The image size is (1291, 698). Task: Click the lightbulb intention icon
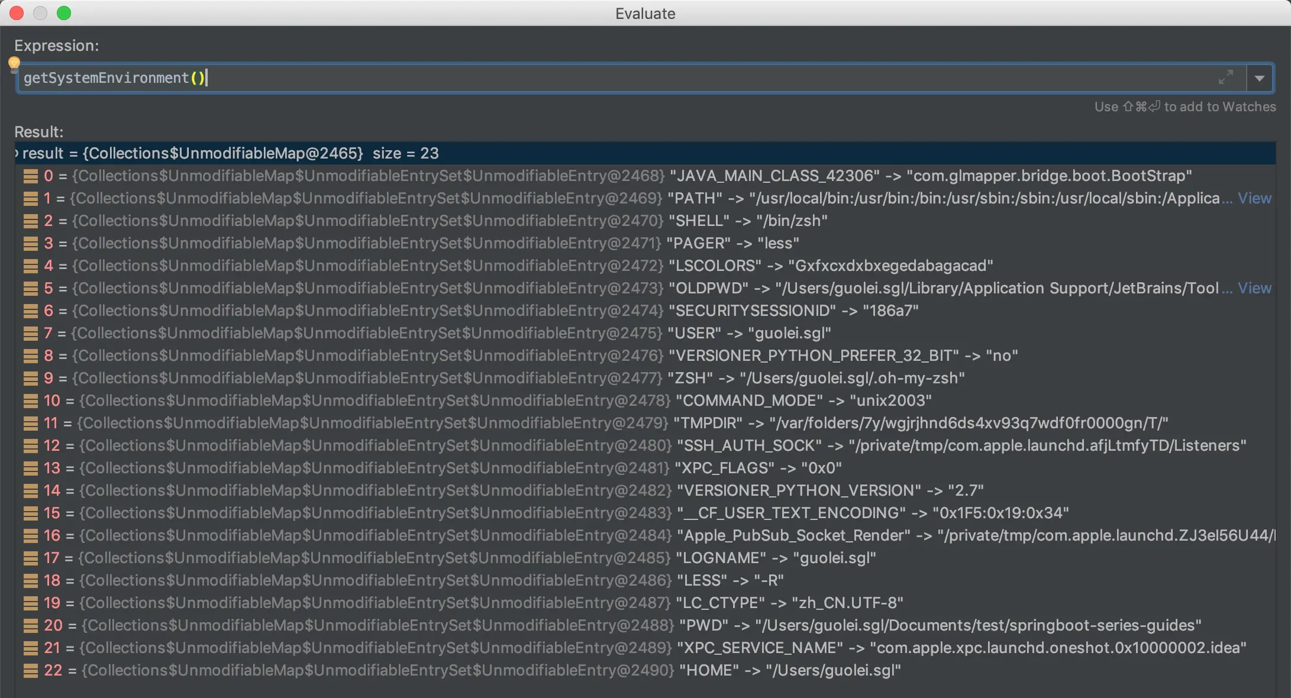tap(14, 63)
